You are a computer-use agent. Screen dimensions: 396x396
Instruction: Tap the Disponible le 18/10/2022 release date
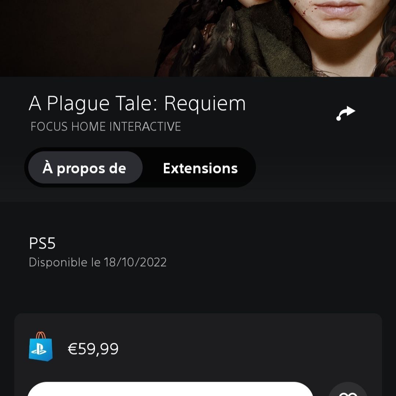98,262
